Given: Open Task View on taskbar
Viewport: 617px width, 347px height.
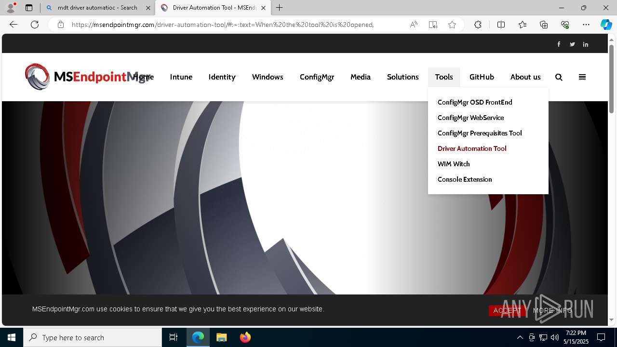Looking at the screenshot, I should click(174, 337).
